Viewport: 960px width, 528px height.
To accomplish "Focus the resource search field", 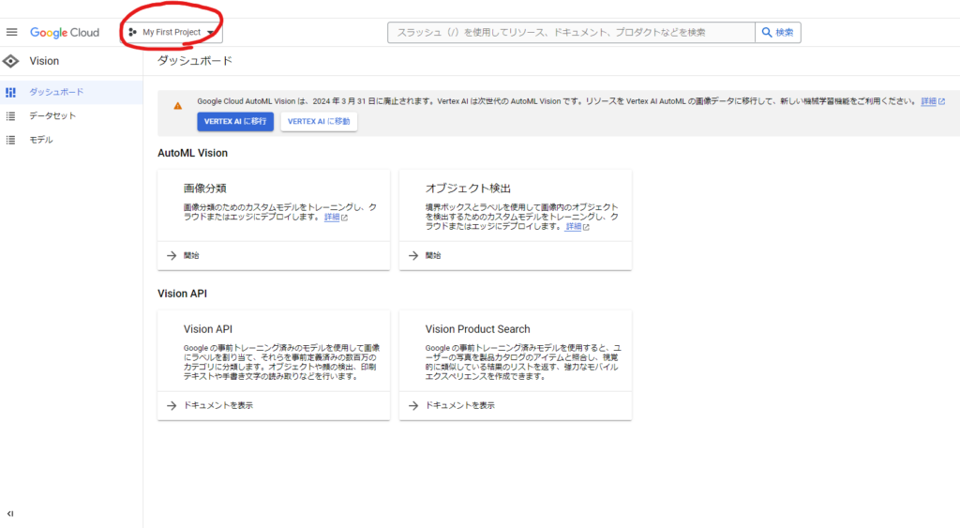I will 571,33.
